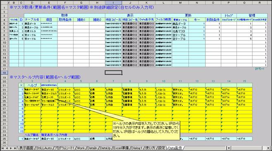The image size is (272, 151).
Task: Click the previous sheet tab arrow
Action: (7, 148)
